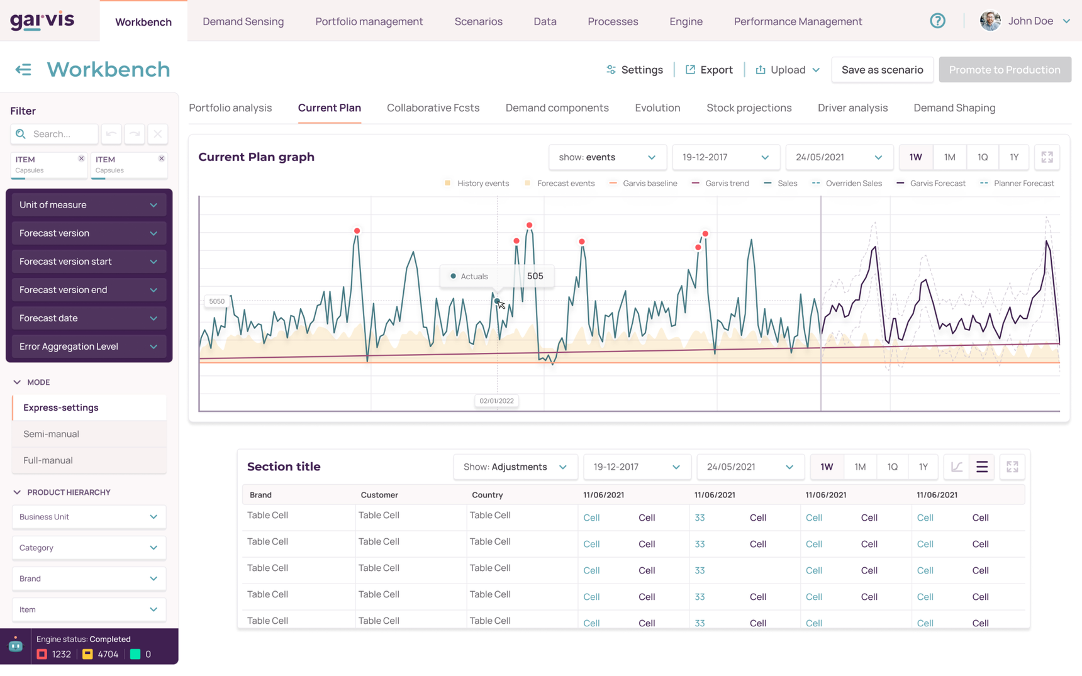Image resolution: width=1082 pixels, height=676 pixels.
Task: Open the show: events dropdown
Action: [x=606, y=157]
